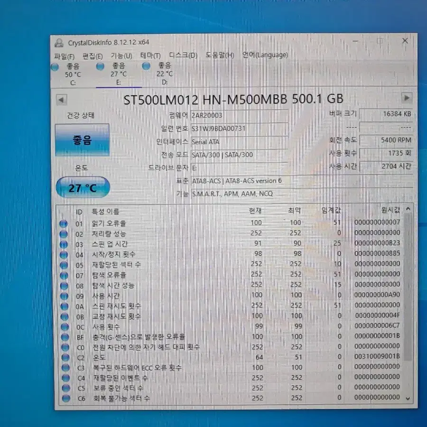Click status orb for C5 보류 중인 섹터 수
Image resolution: width=427 pixels, height=427 pixels.
click(x=66, y=388)
